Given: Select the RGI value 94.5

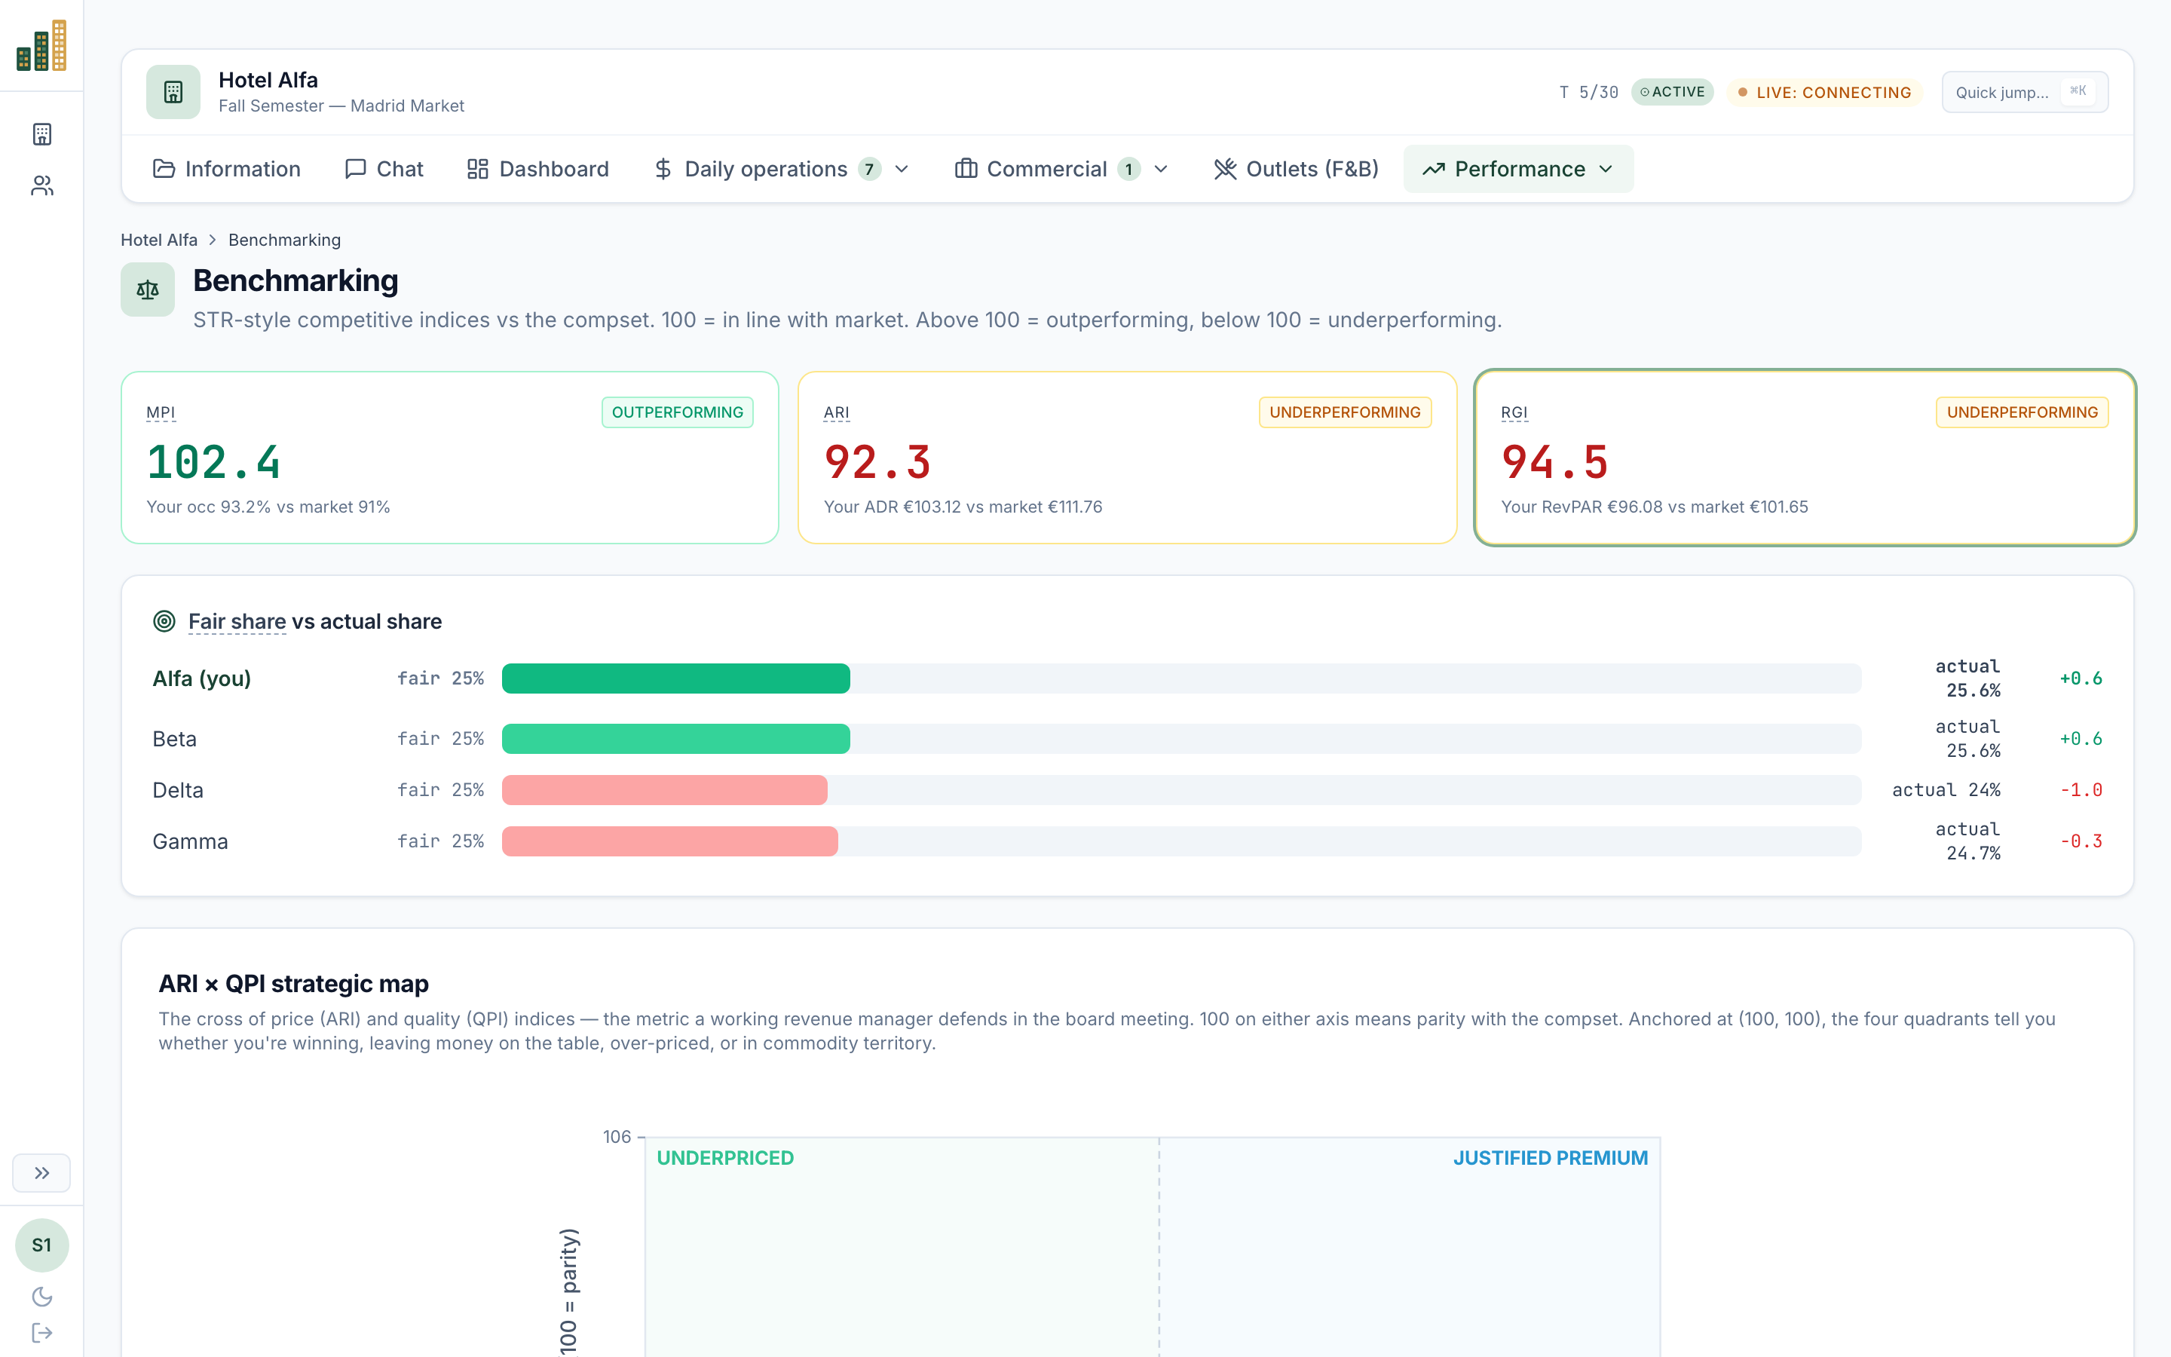Looking at the screenshot, I should (1554, 462).
